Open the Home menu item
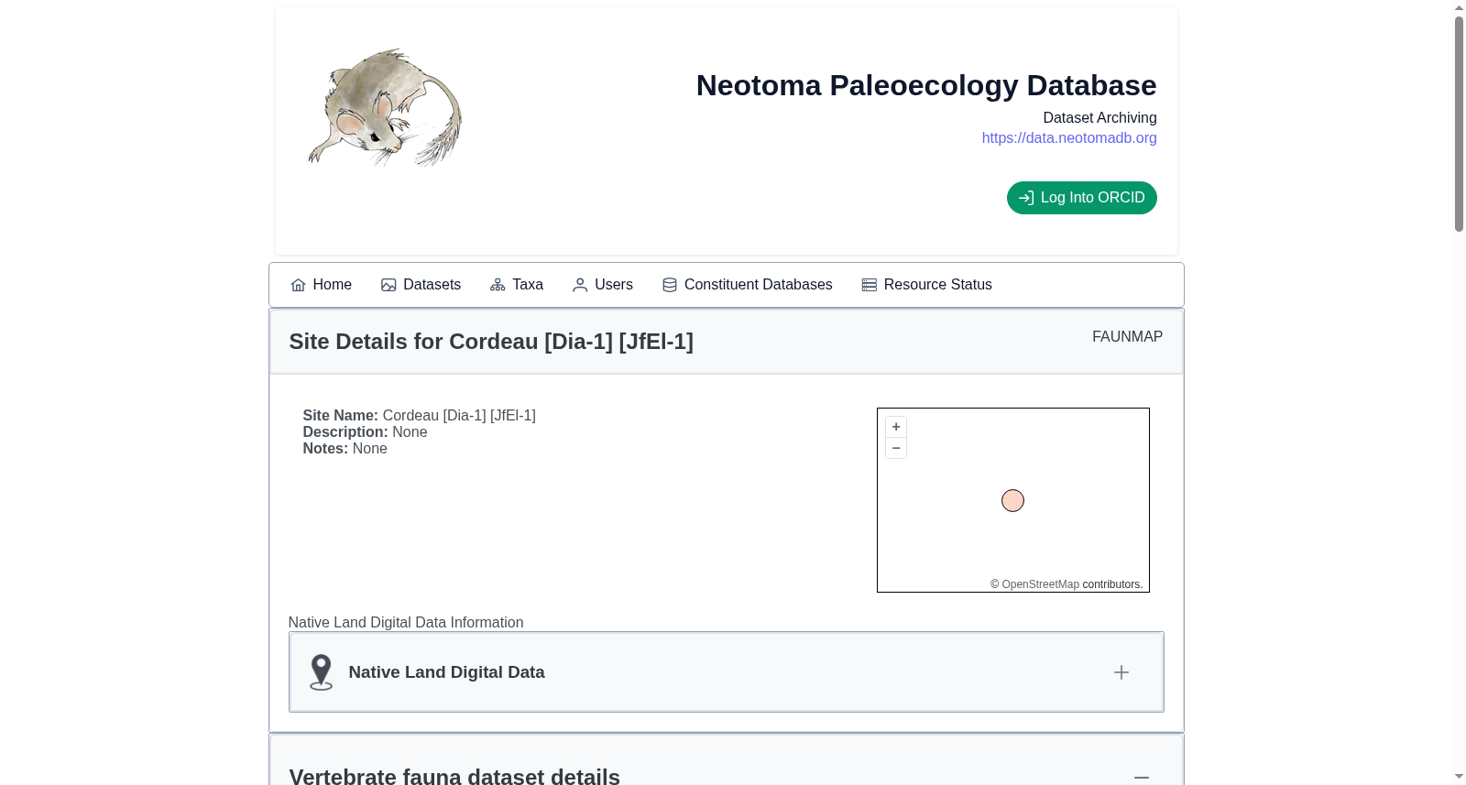The image size is (1466, 785). [x=321, y=285]
